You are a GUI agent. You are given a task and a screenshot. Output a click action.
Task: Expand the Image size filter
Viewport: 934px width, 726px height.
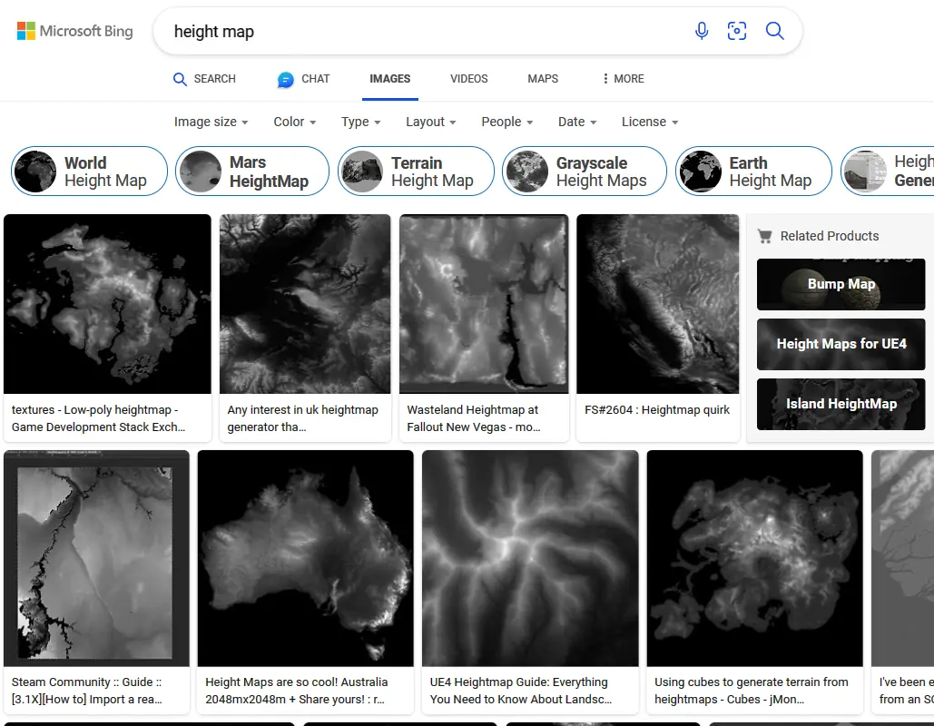[211, 122]
